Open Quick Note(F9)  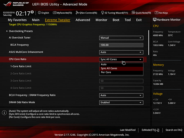(x=141, y=13)
